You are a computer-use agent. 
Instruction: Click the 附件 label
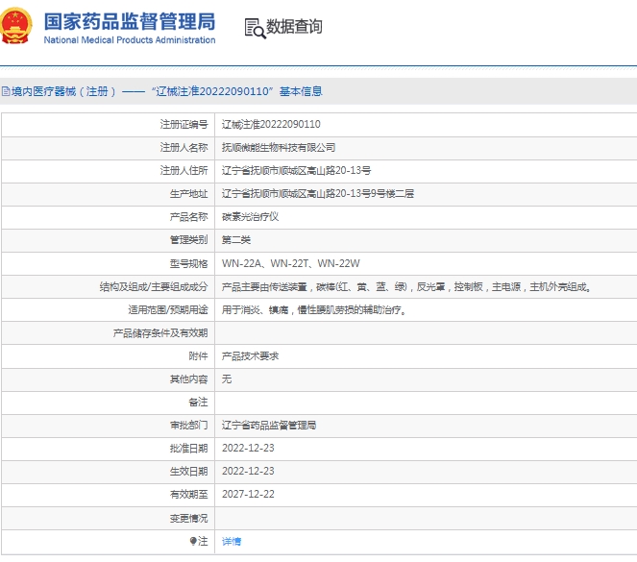[x=198, y=356]
